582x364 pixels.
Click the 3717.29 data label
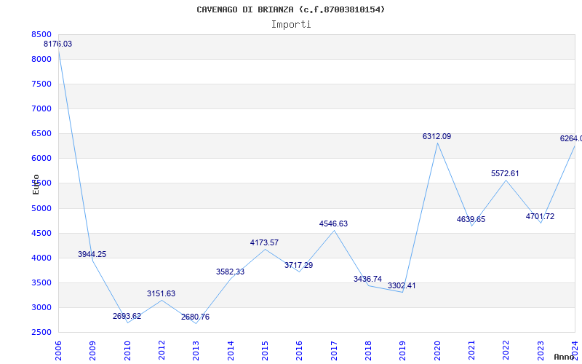(x=299, y=265)
